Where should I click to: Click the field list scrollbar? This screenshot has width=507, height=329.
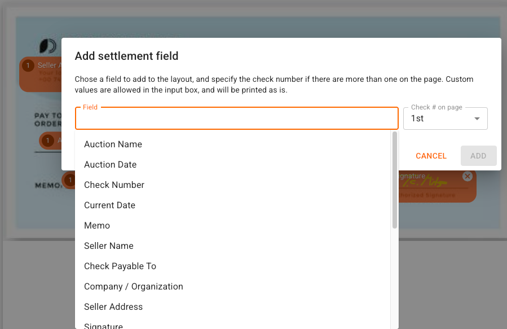pos(395,181)
